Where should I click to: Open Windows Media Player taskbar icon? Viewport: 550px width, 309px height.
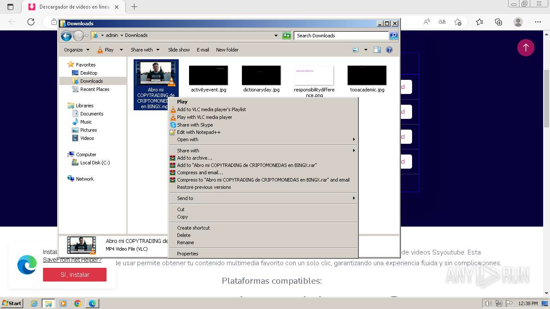click(x=63, y=303)
